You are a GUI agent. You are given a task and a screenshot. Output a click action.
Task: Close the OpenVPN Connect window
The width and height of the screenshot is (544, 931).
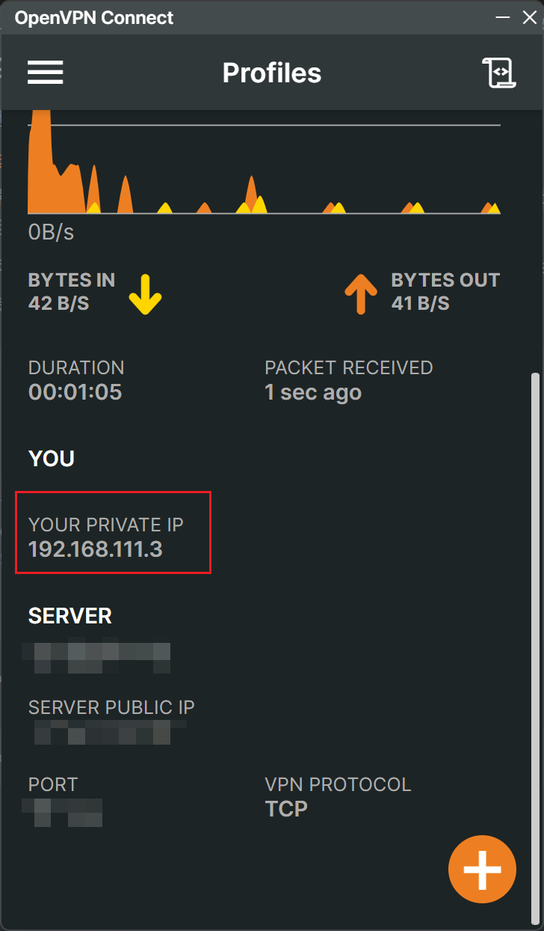click(529, 16)
